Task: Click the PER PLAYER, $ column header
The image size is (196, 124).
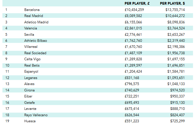Action: pos(172,3)
